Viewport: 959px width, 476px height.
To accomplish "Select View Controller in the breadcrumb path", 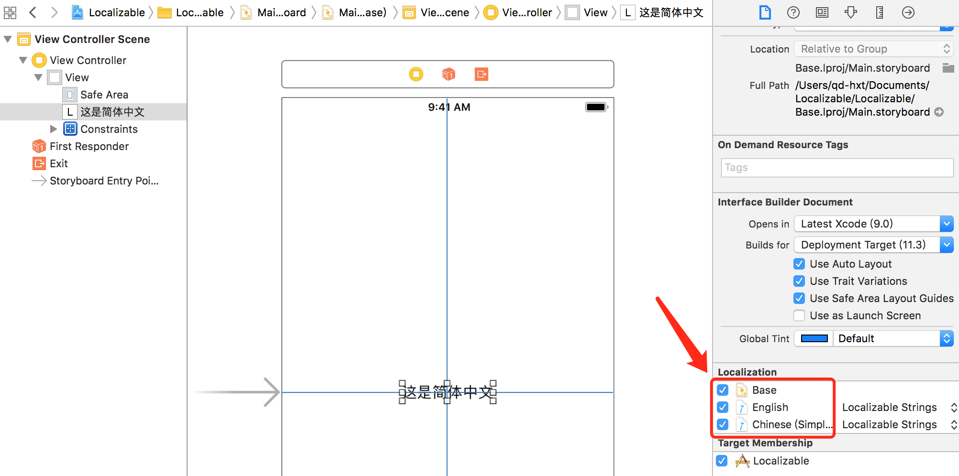I will [526, 12].
